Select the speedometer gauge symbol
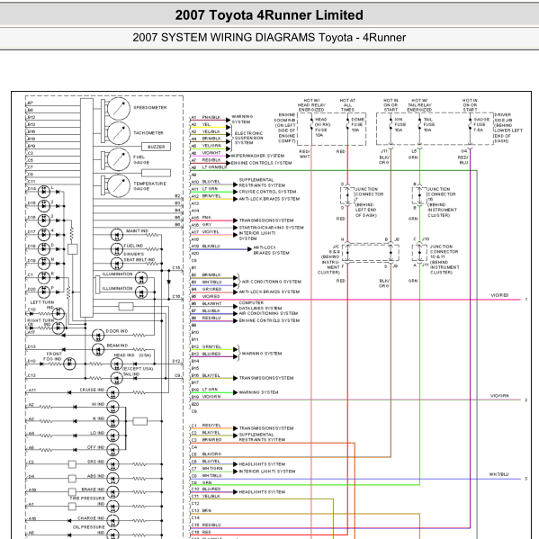 pyautogui.click(x=119, y=109)
